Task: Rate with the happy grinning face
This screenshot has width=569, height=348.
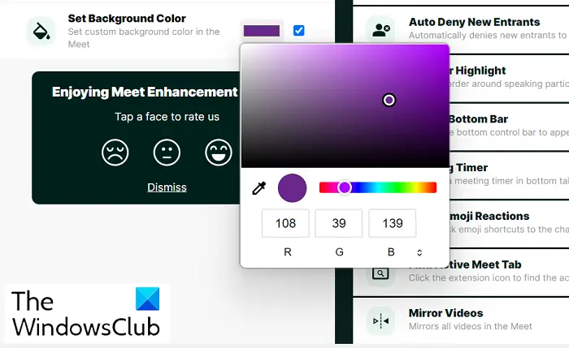Action: click(x=219, y=153)
